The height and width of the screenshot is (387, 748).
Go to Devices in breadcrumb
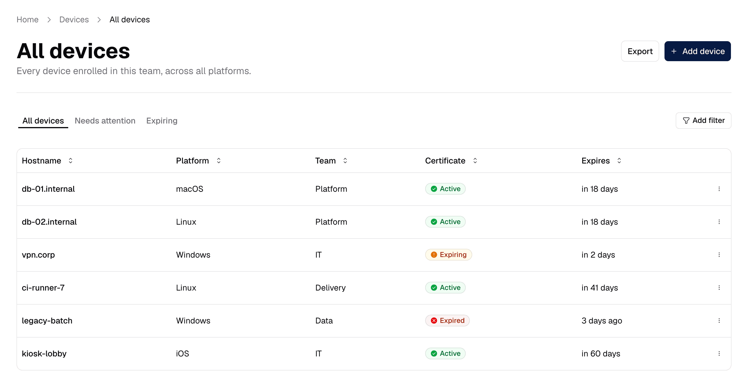[x=74, y=19]
